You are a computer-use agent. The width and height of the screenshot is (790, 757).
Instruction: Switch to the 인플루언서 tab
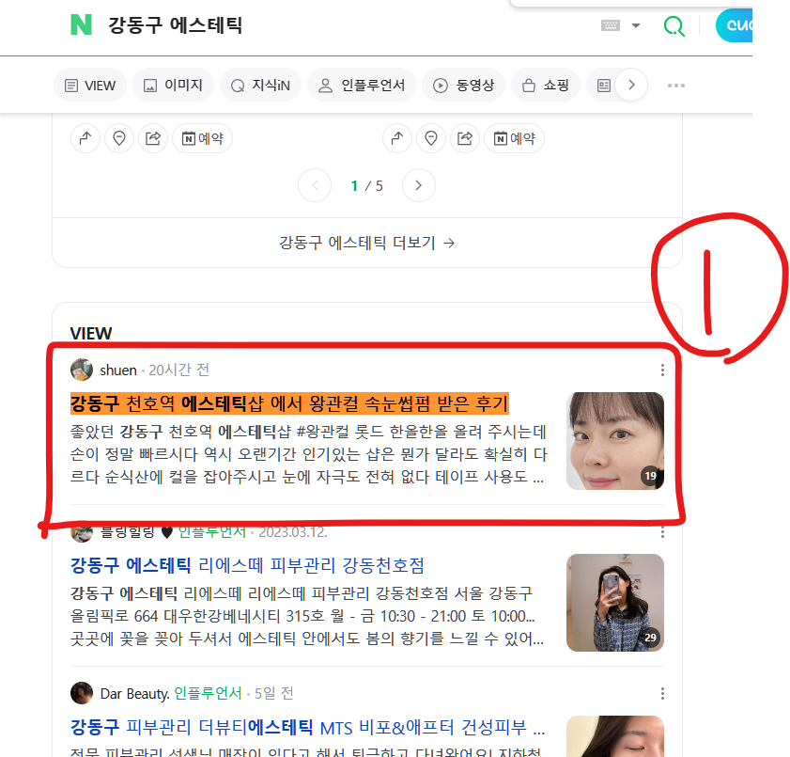click(362, 86)
